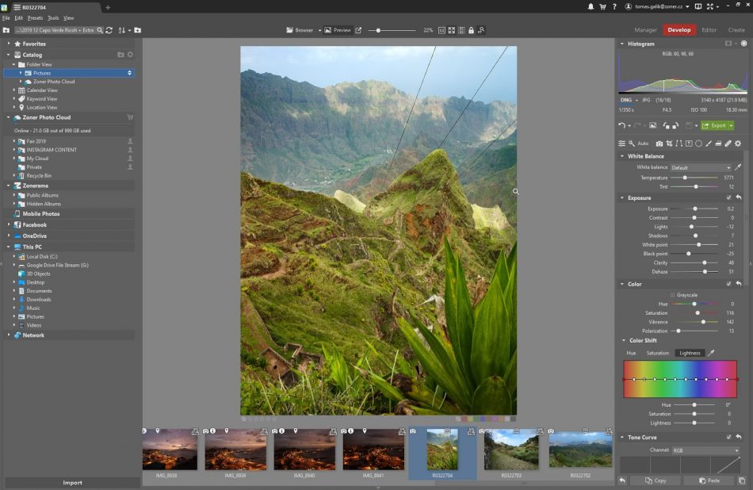Collapse the Color Shift section

pos(624,340)
